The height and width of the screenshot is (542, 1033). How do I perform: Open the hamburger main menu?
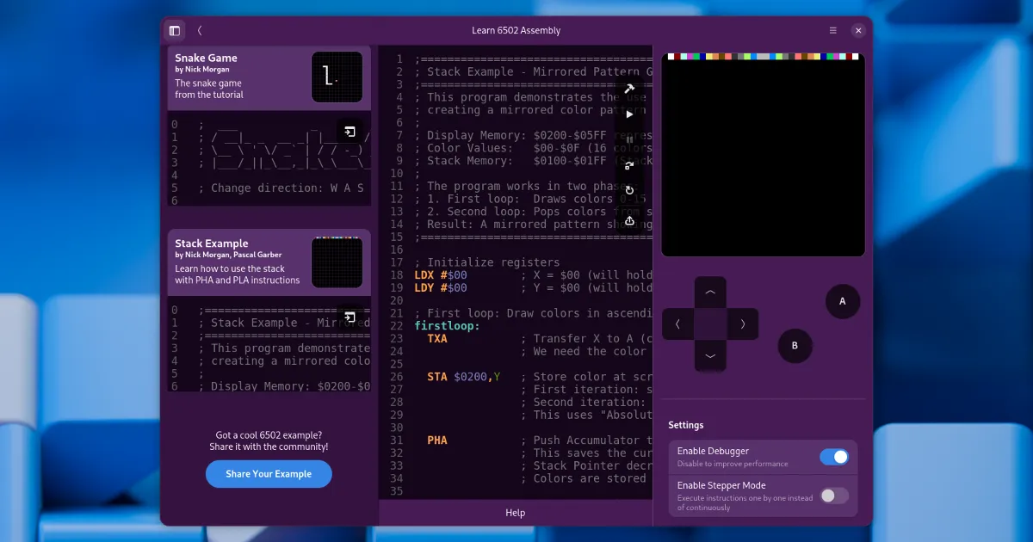click(832, 30)
